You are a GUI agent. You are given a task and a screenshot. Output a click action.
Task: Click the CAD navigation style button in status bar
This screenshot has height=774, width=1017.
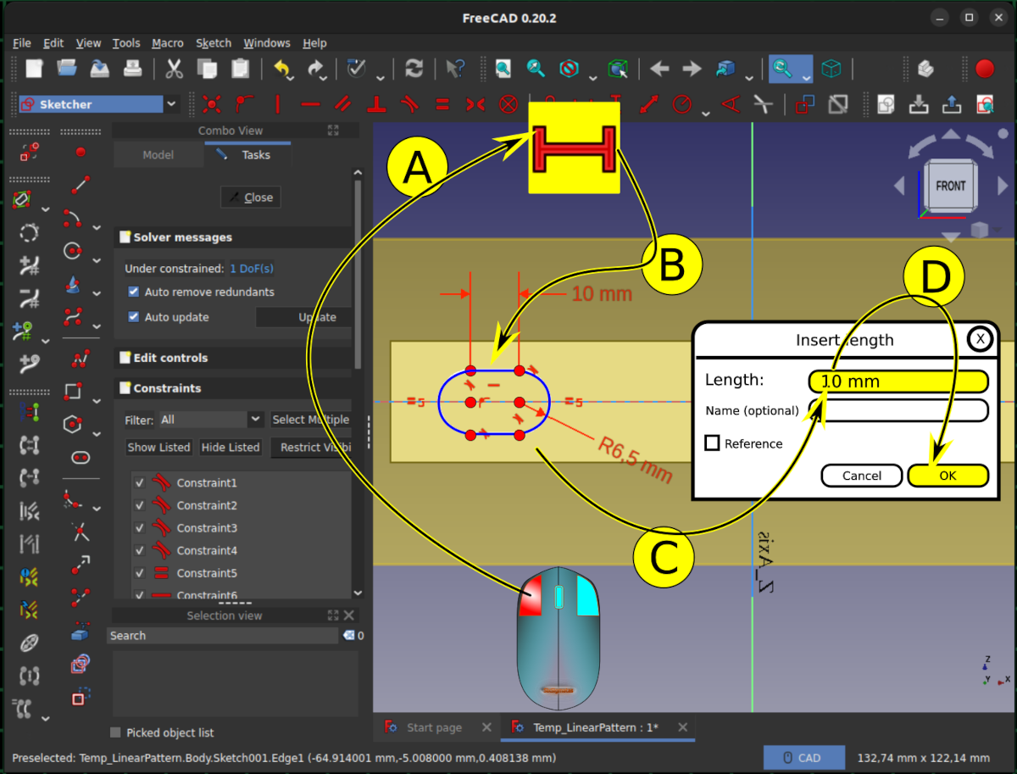pyautogui.click(x=804, y=758)
